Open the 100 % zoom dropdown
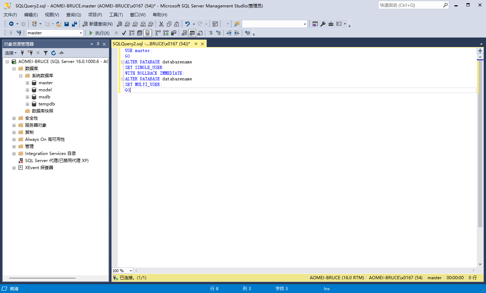The height and width of the screenshot is (293, 486). (130, 271)
